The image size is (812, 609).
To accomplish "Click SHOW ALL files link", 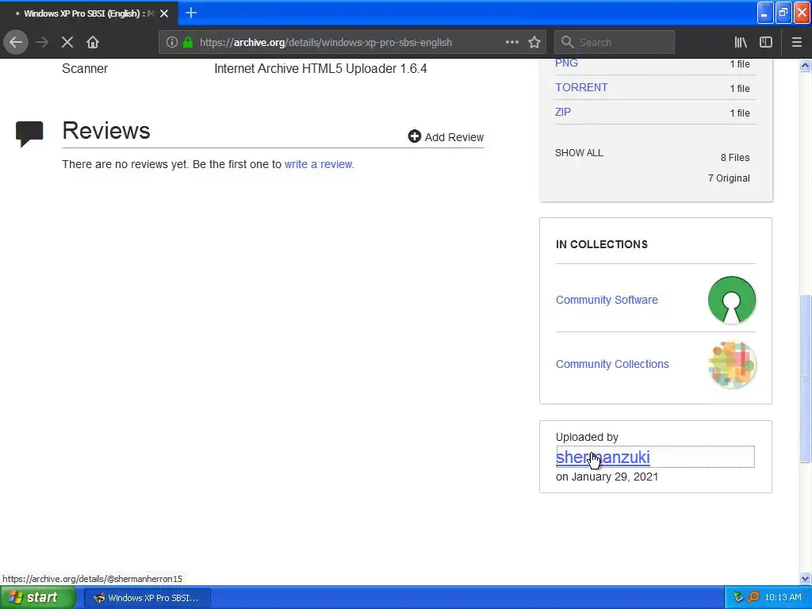I will pyautogui.click(x=579, y=153).
